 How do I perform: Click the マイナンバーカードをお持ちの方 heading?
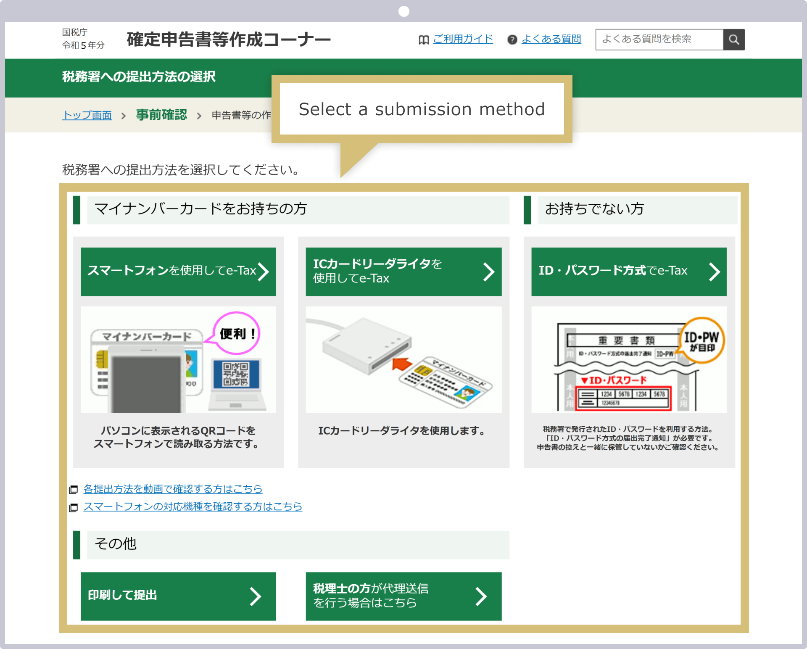(x=200, y=209)
